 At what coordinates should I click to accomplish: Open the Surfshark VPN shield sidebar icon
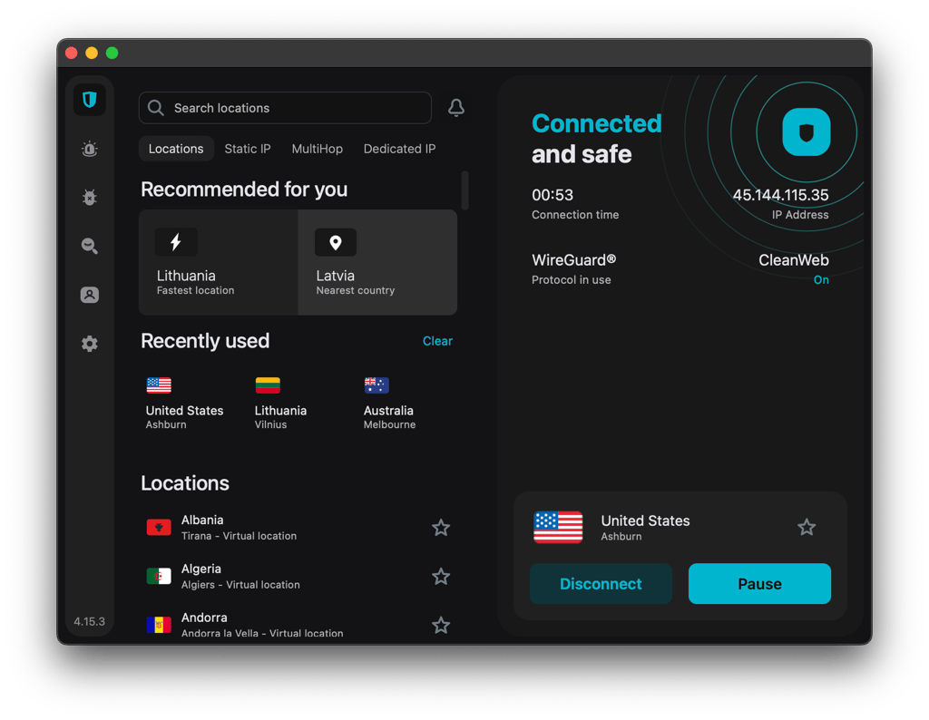(90, 100)
